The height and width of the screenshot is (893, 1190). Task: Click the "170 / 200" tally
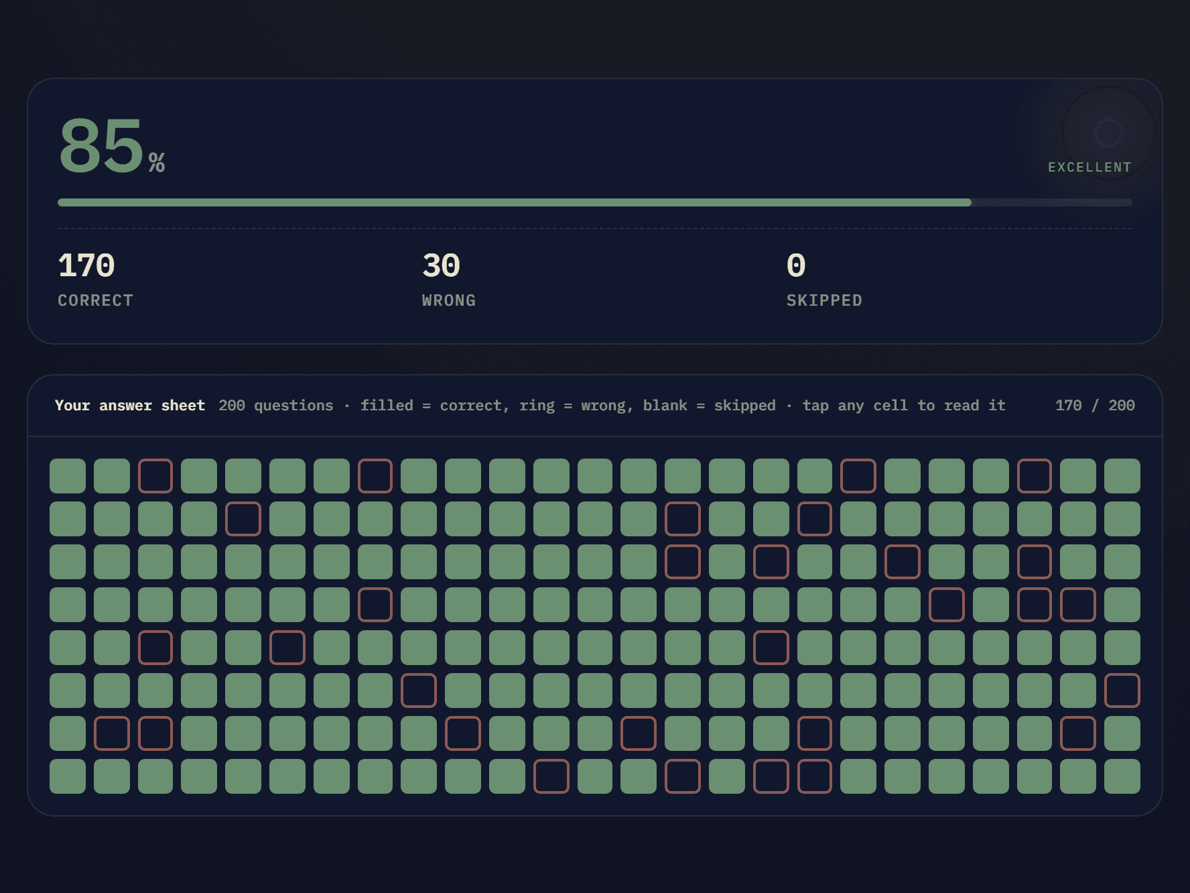(x=1095, y=406)
